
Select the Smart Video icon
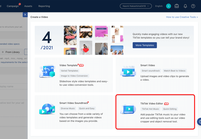[x=128, y=71]
